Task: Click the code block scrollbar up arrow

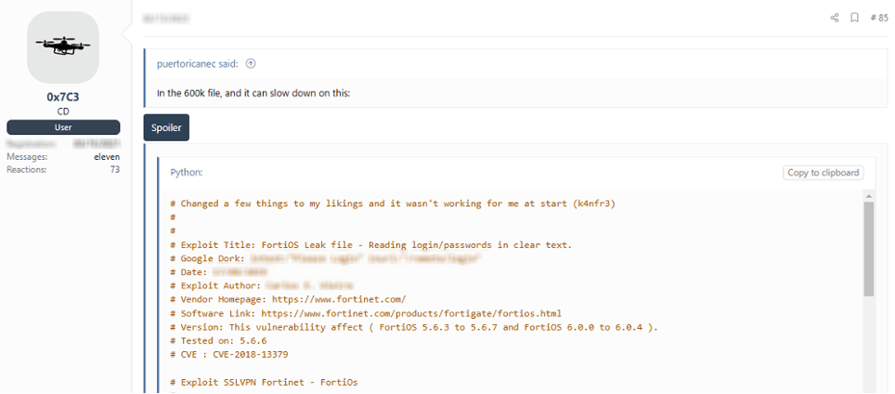Action: 868,196
